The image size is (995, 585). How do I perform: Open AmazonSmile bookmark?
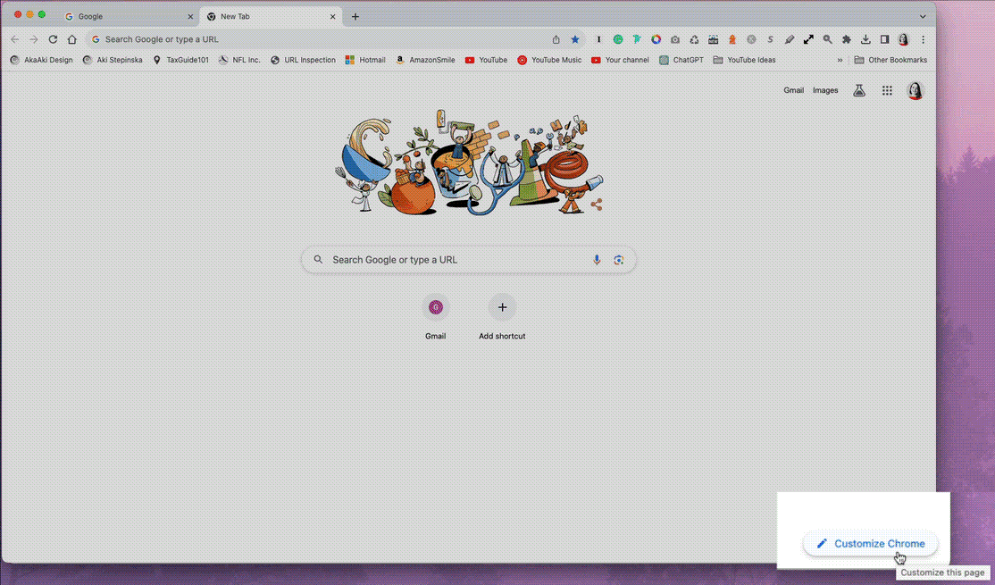[x=425, y=60]
